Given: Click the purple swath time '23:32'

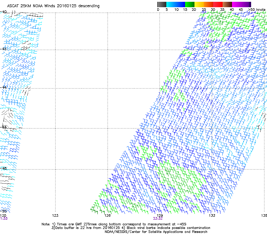Looking at the screenshot, I should pyautogui.click(x=158, y=219).
